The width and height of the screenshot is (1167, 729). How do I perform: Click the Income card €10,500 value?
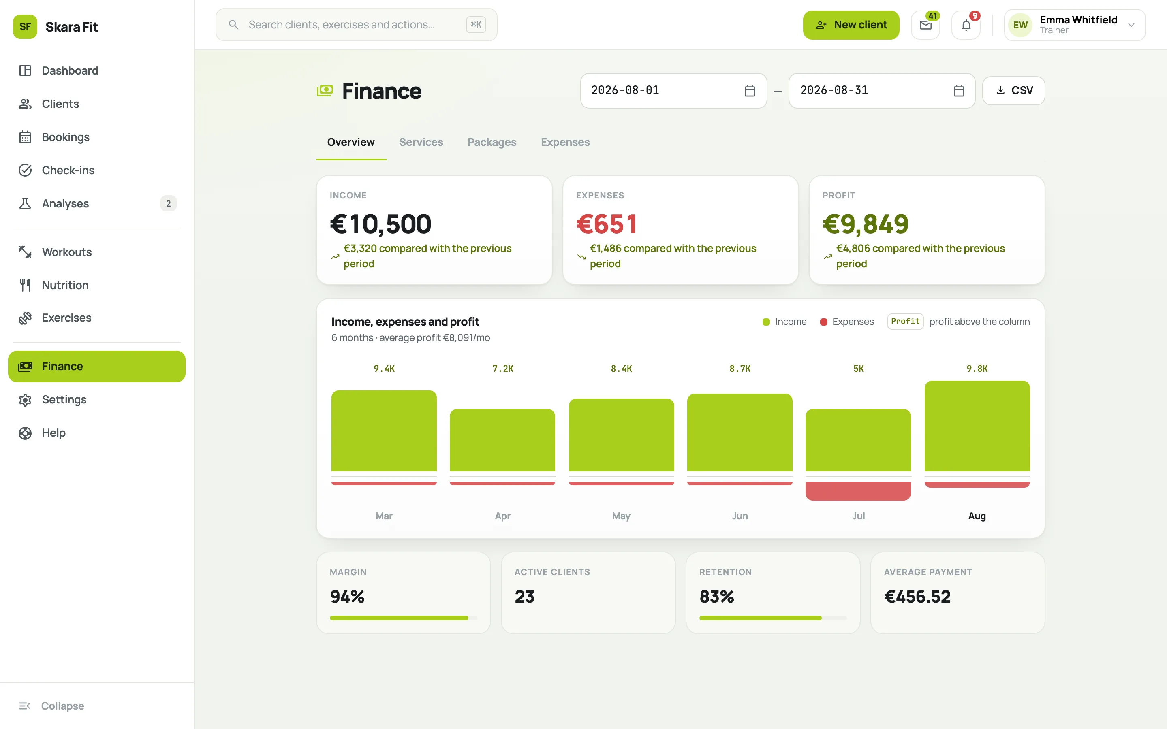coord(380,224)
